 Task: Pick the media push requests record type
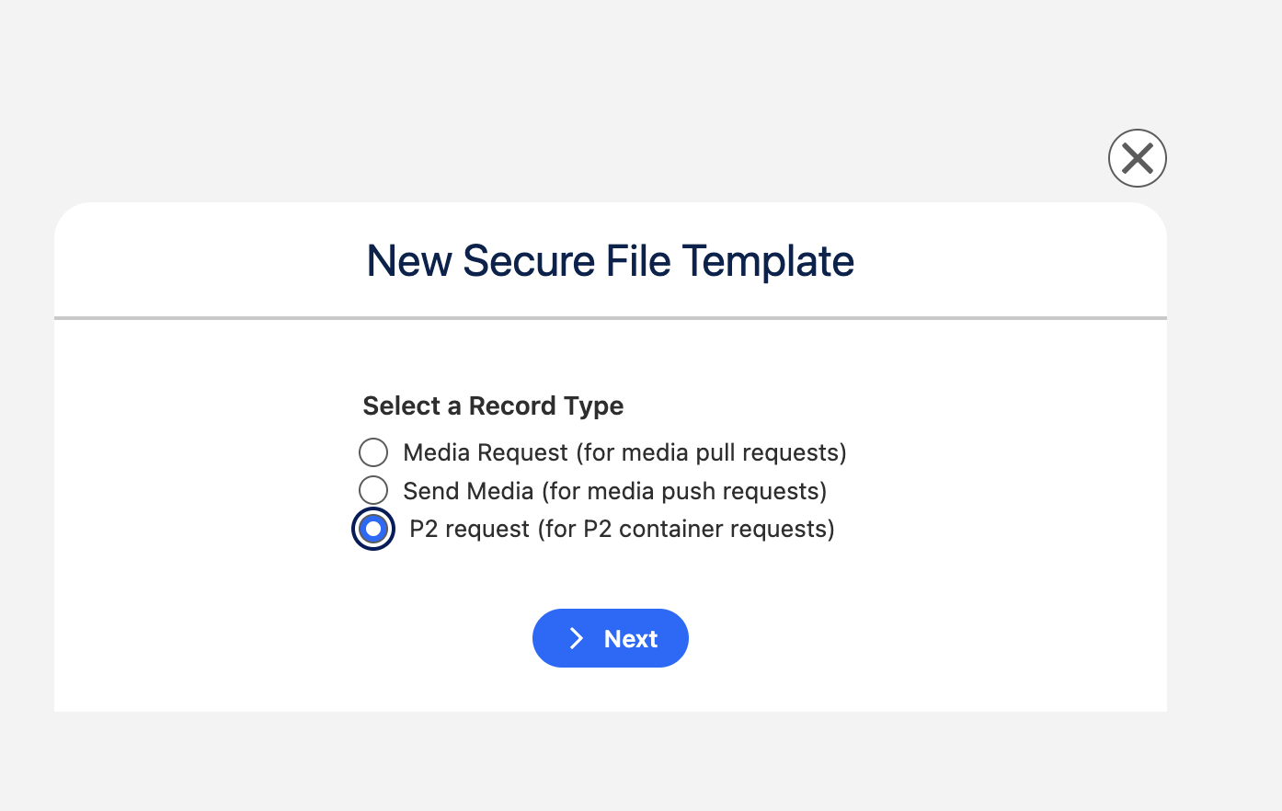coord(373,490)
